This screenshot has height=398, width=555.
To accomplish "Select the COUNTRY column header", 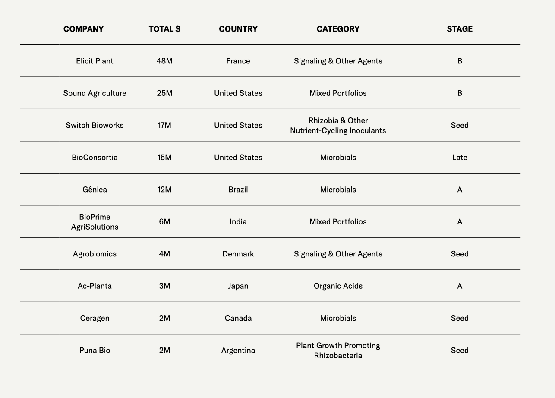I will (238, 29).
